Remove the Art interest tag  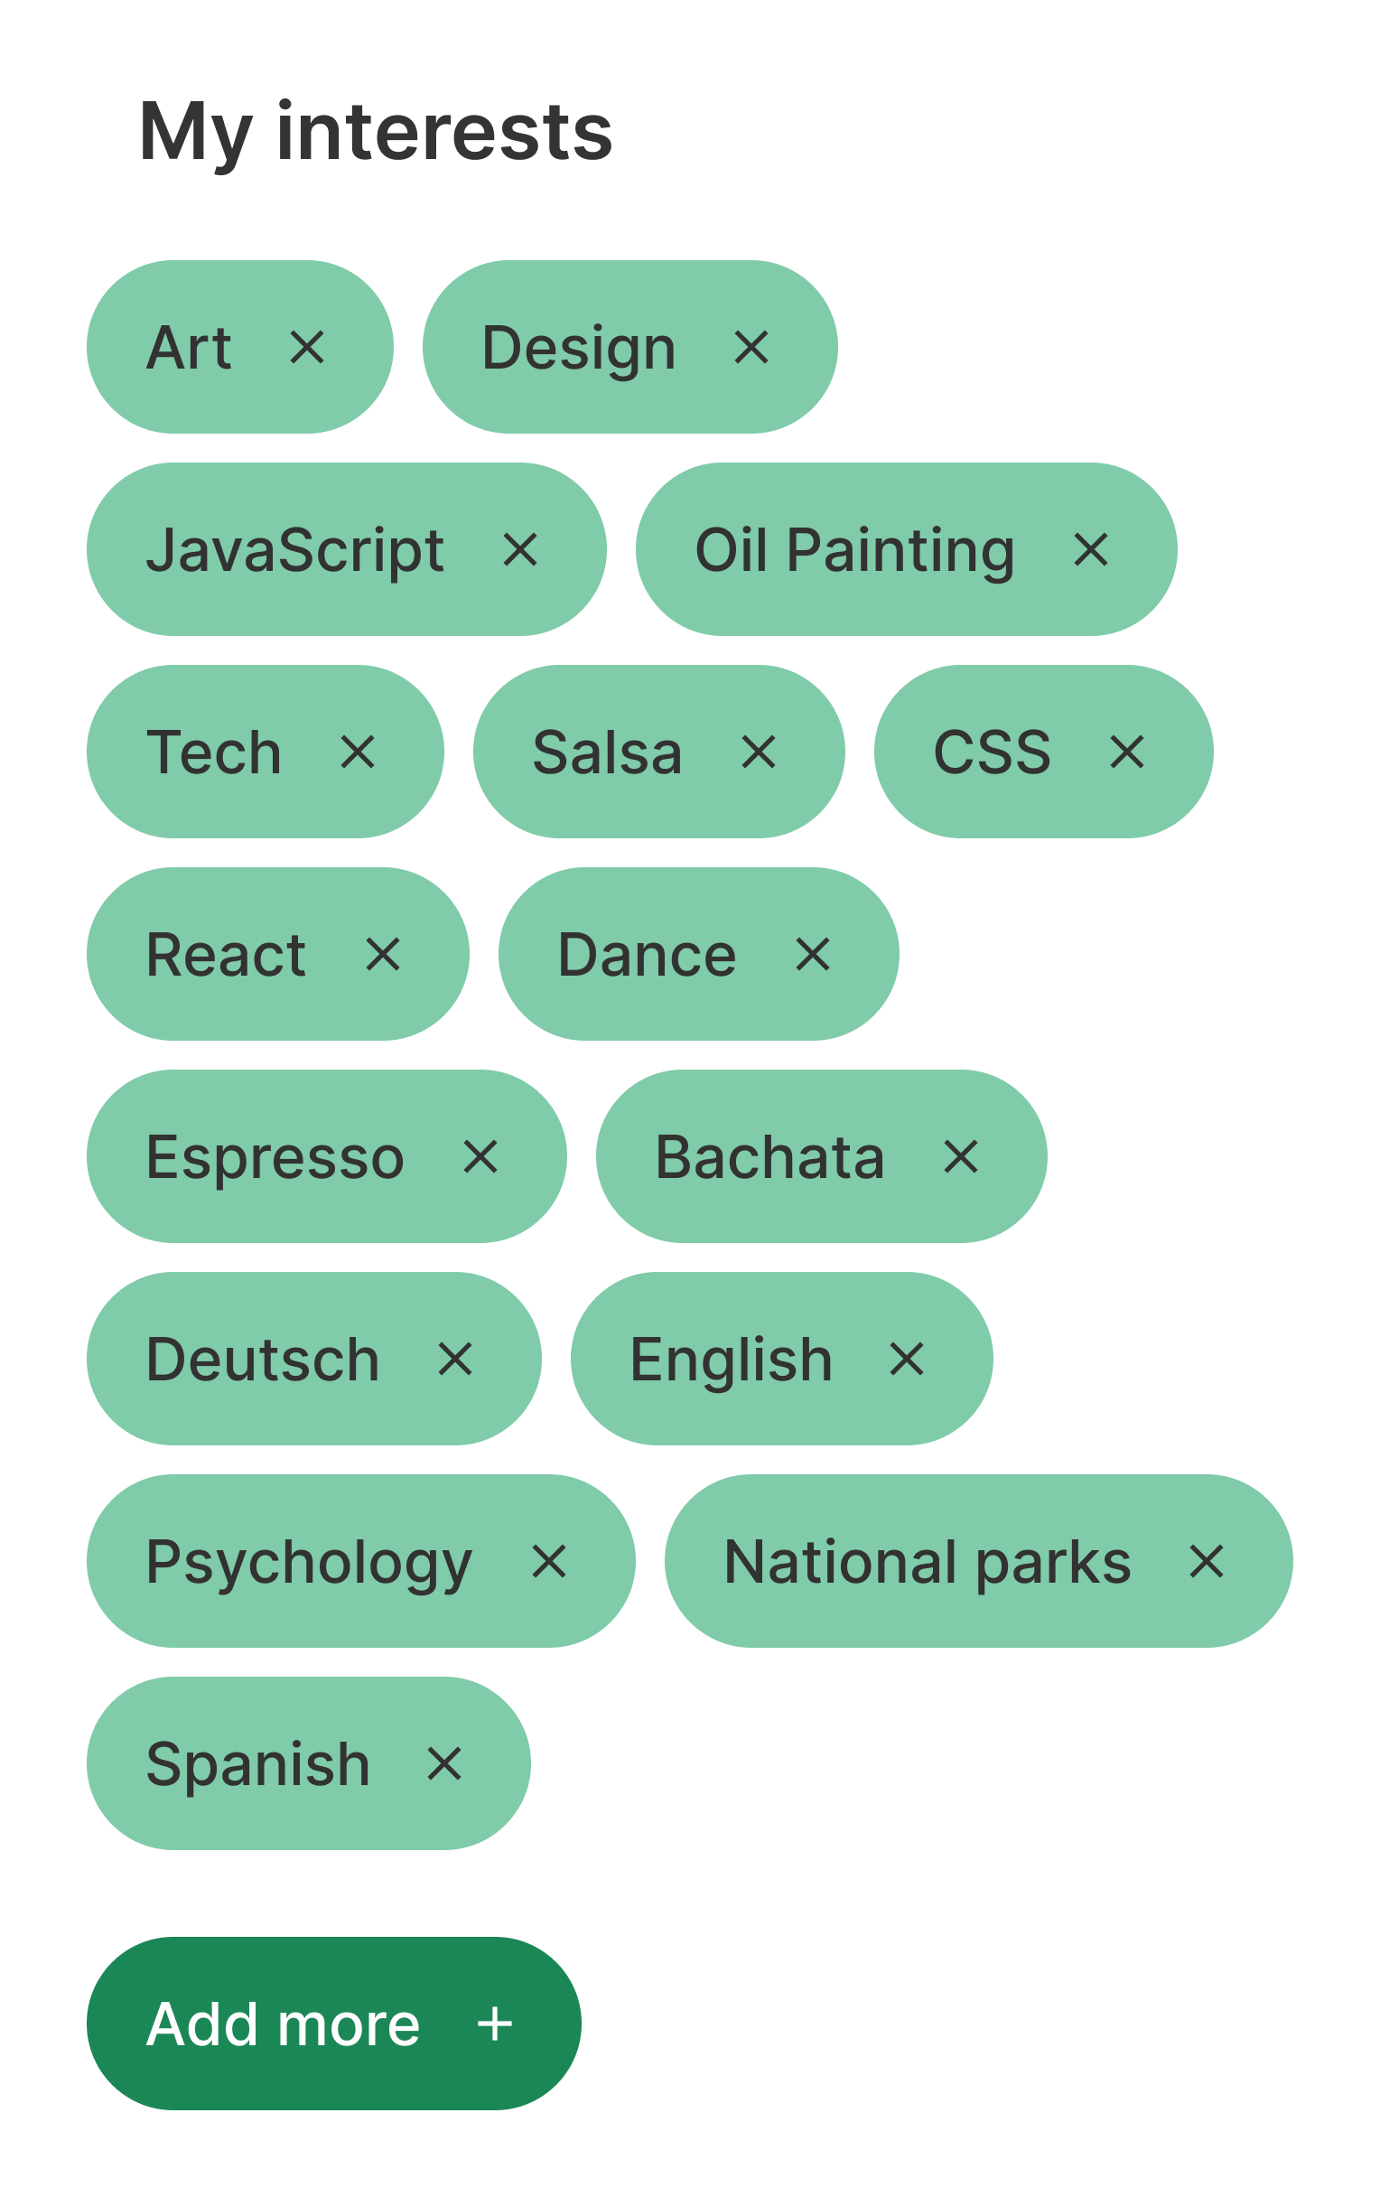307,347
